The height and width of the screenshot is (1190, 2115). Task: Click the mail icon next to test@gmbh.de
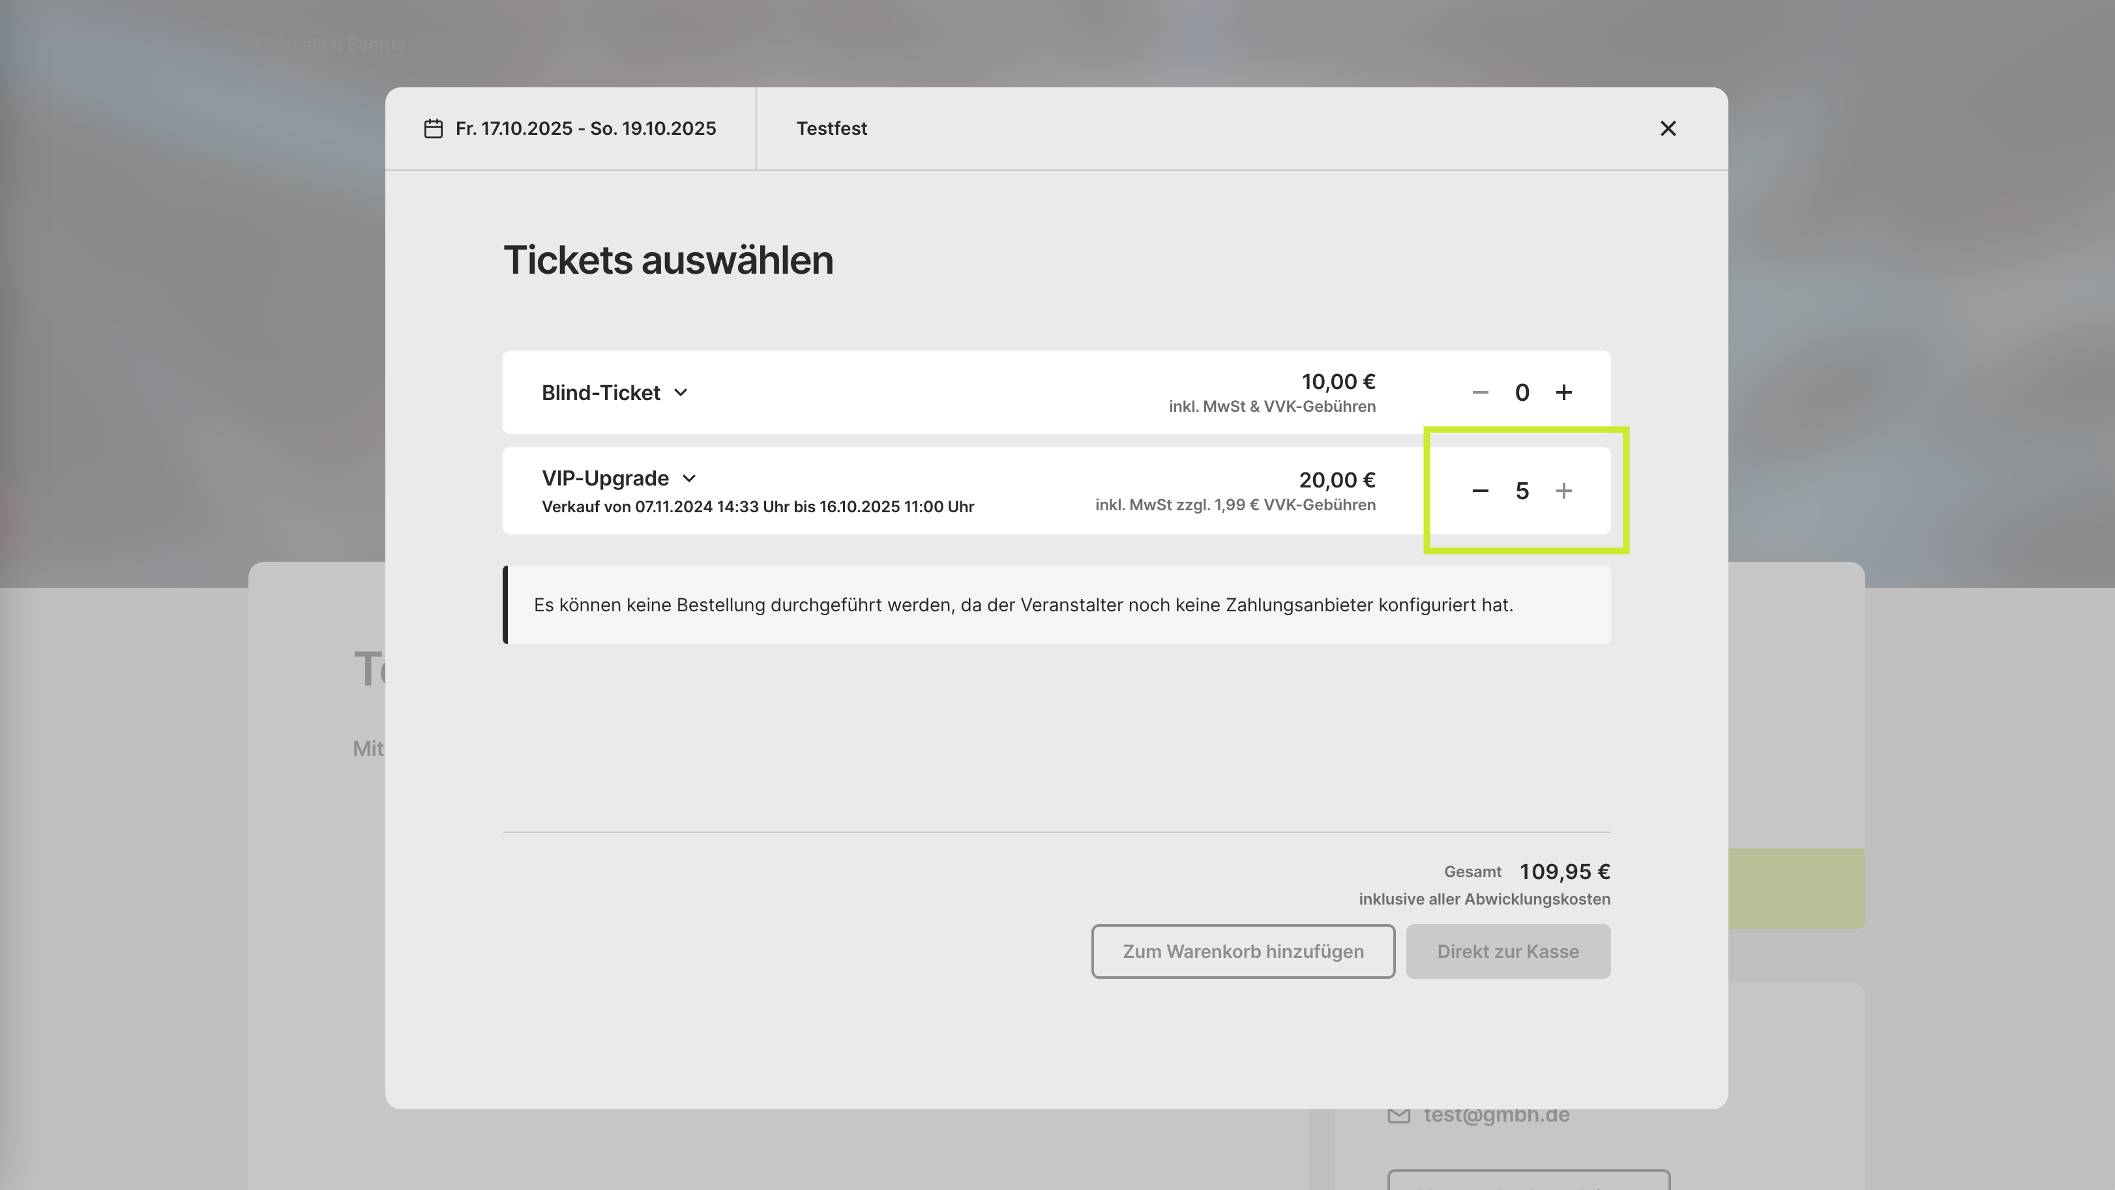(x=1399, y=1115)
